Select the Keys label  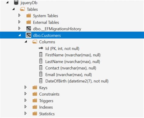pos(43,88)
